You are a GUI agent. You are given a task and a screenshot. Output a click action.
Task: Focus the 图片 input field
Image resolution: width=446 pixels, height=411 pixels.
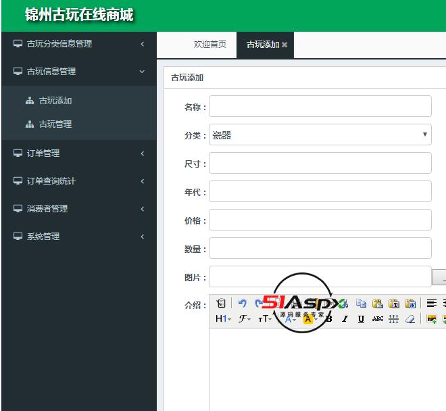coord(320,276)
